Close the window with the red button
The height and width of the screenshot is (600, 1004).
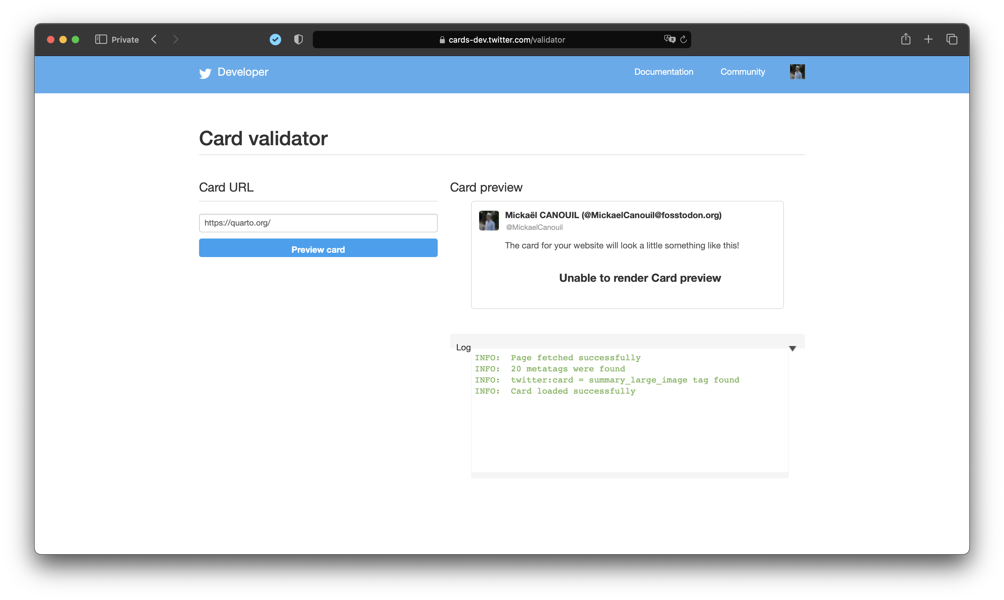click(x=51, y=40)
